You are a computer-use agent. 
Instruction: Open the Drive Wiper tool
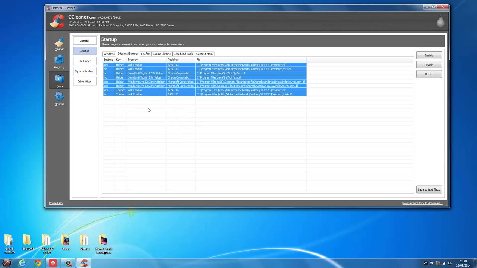point(85,81)
